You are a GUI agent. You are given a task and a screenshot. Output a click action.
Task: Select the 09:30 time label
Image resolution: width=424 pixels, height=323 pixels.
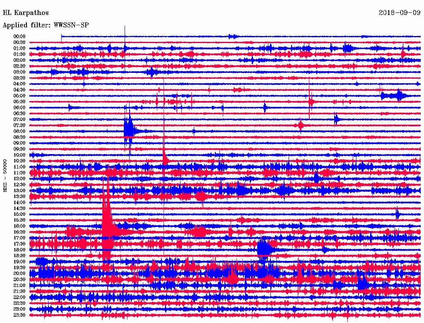point(19,149)
